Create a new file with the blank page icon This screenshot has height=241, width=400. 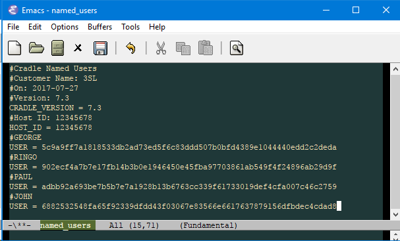tap(14, 48)
